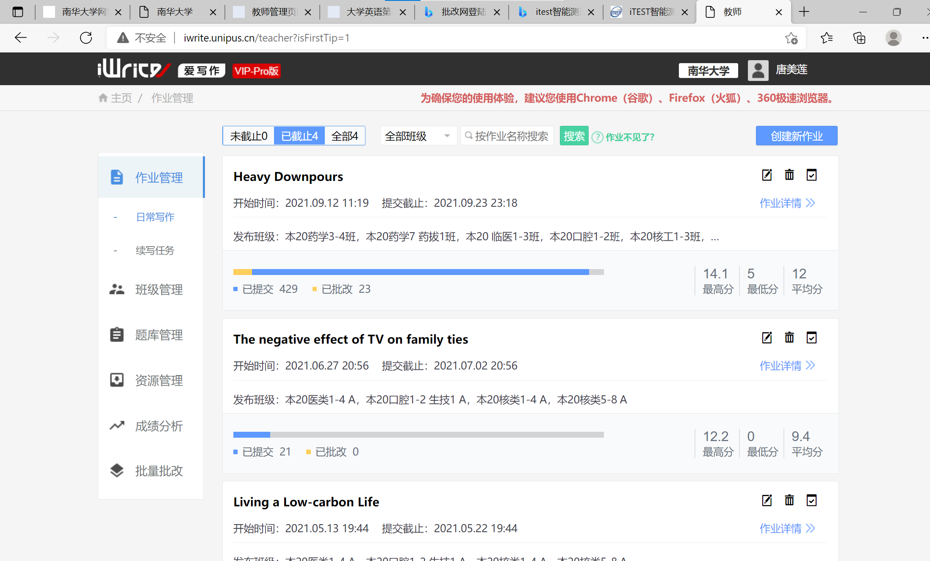The width and height of the screenshot is (930, 561).
Task: Select the 全部4 filter option
Action: (x=344, y=136)
